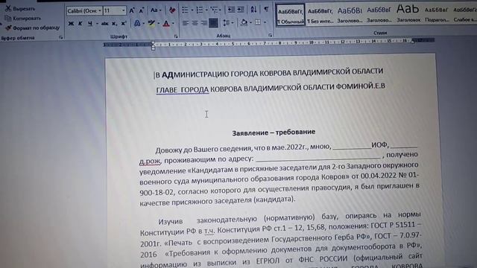Open the borders dropdown arrow

click(265, 22)
